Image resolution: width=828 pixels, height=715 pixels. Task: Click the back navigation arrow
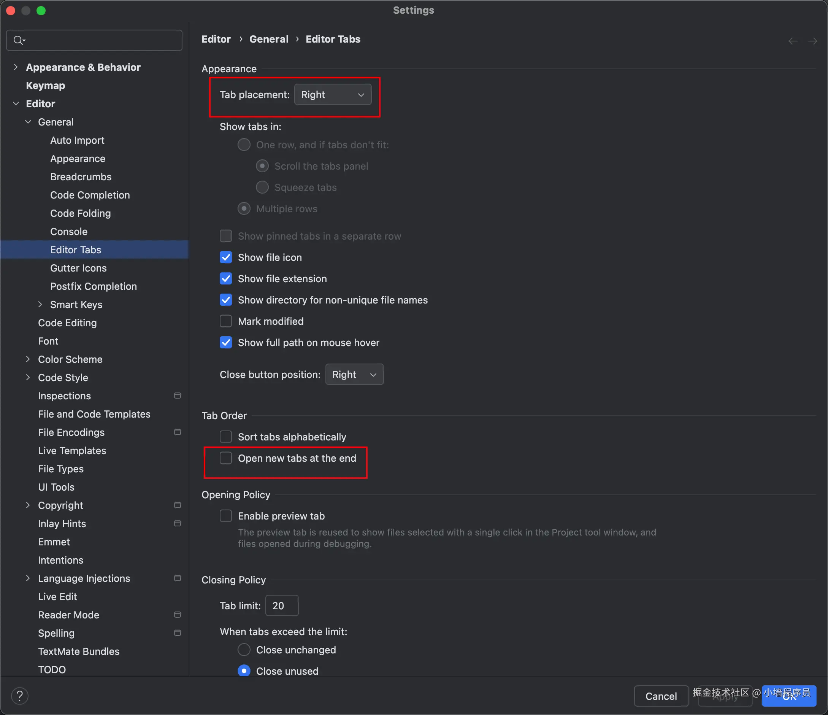tap(793, 41)
